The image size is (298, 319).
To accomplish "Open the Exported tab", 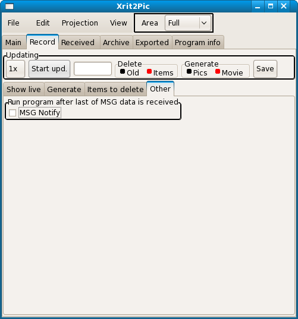I will pos(152,43).
